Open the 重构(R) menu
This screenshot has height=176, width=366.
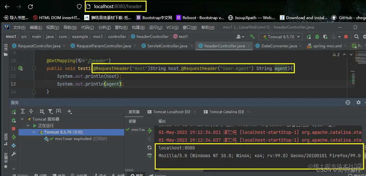point(121,27)
